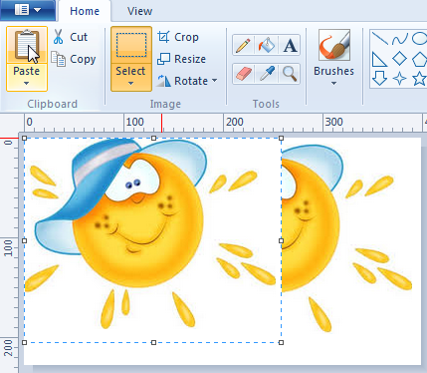Choose the Diamond shape
Screen dimensions: 427x373
[x=400, y=59]
